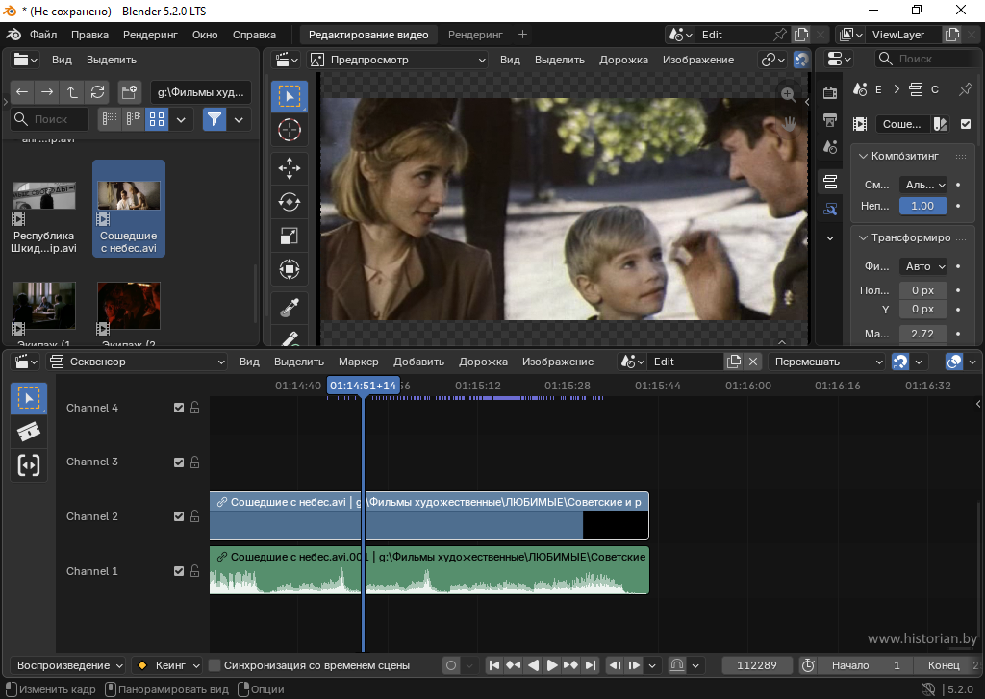Go to the parent directory in the file browser
This screenshot has height=699, width=985.
pos(72,91)
